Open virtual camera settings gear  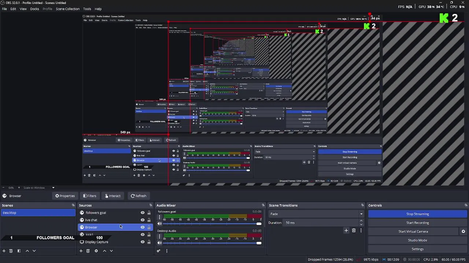point(463,232)
